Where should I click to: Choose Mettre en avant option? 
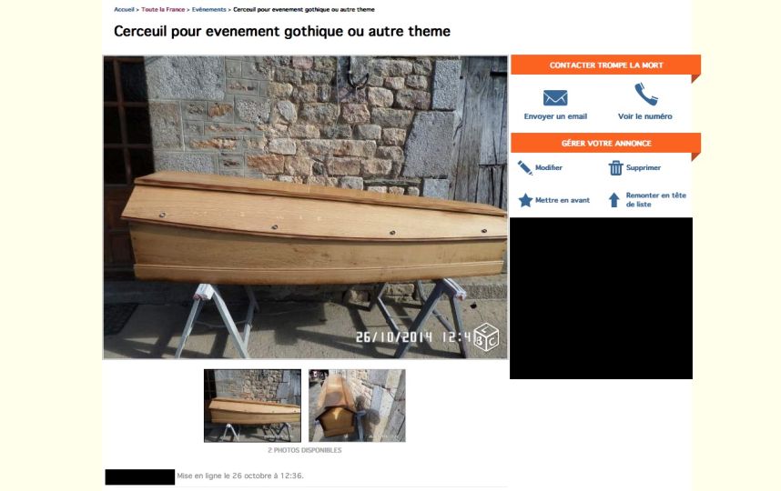pos(563,200)
